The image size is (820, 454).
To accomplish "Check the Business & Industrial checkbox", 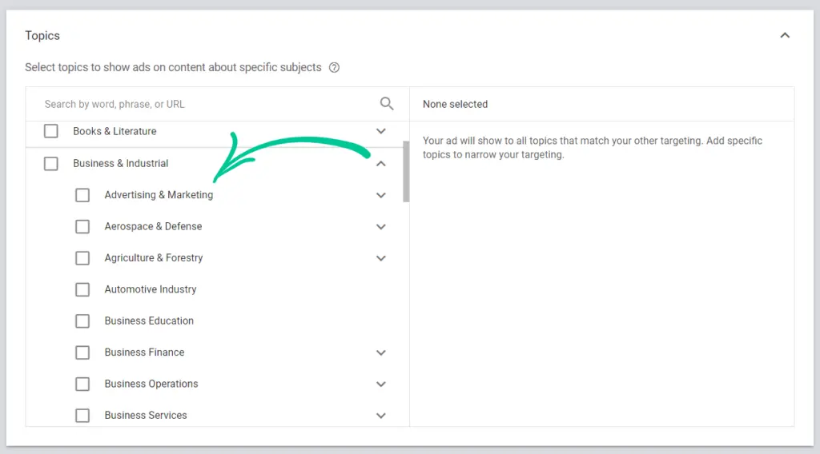I will (x=51, y=164).
